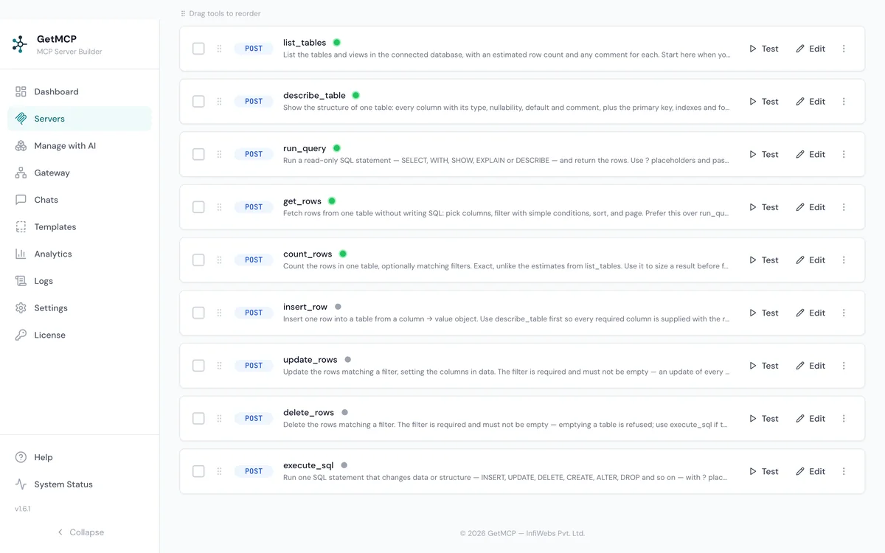Screen dimensions: 885x553
Task: Open the Templates page
Action: tap(80, 227)
